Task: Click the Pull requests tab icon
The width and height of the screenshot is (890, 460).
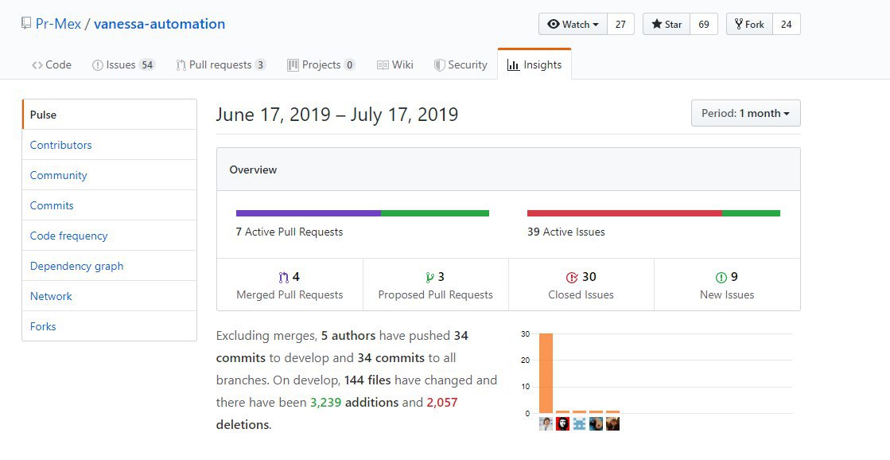Action: coord(181,65)
